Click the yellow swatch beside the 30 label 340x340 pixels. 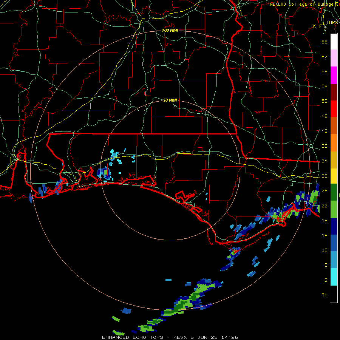tap(334, 176)
